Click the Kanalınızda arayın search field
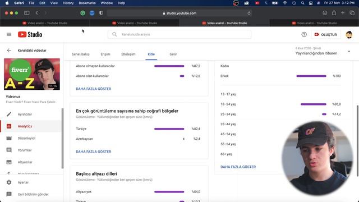The image size is (359, 202). [179, 34]
